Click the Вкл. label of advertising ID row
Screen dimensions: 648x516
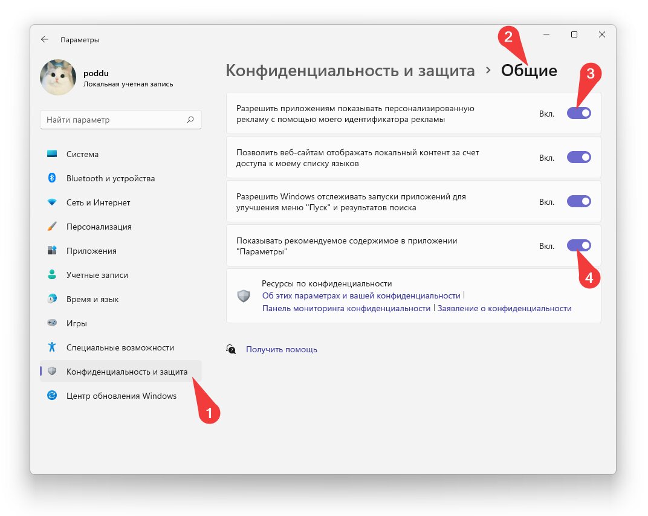[546, 114]
